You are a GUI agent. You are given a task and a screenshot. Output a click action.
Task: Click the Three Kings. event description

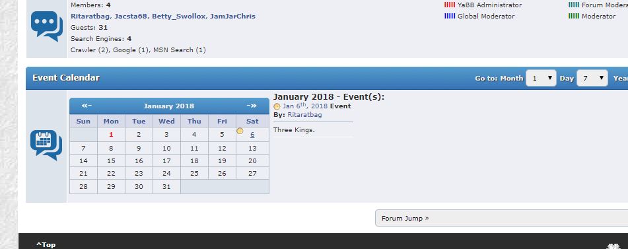294,130
